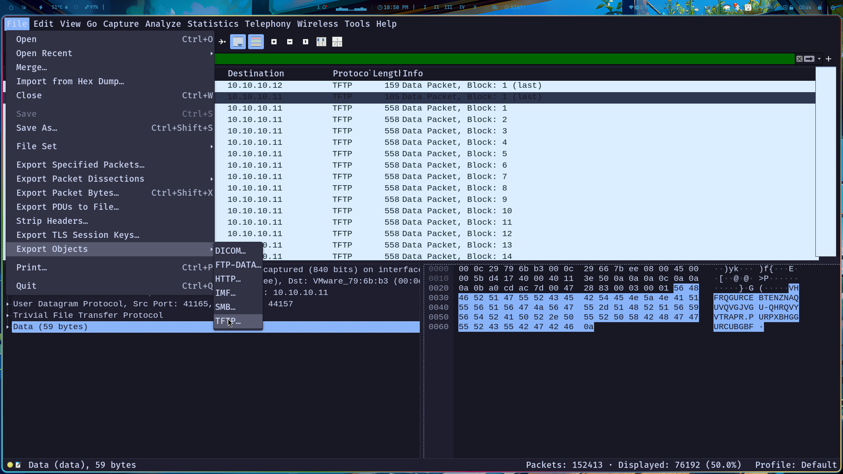Screen dimensions: 843x474
Task: Select DICOM… from Export Objects
Action: pyautogui.click(x=238, y=251)
